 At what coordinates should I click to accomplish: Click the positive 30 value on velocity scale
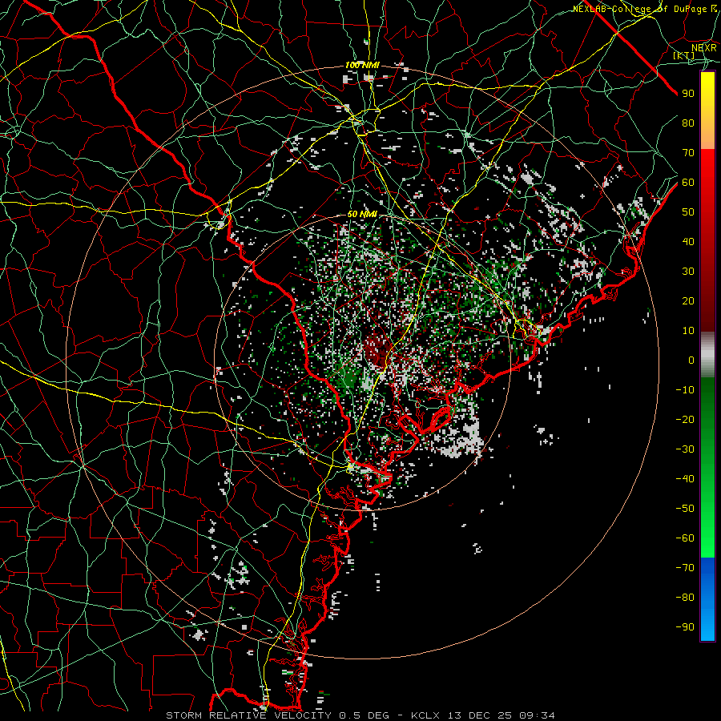688,272
